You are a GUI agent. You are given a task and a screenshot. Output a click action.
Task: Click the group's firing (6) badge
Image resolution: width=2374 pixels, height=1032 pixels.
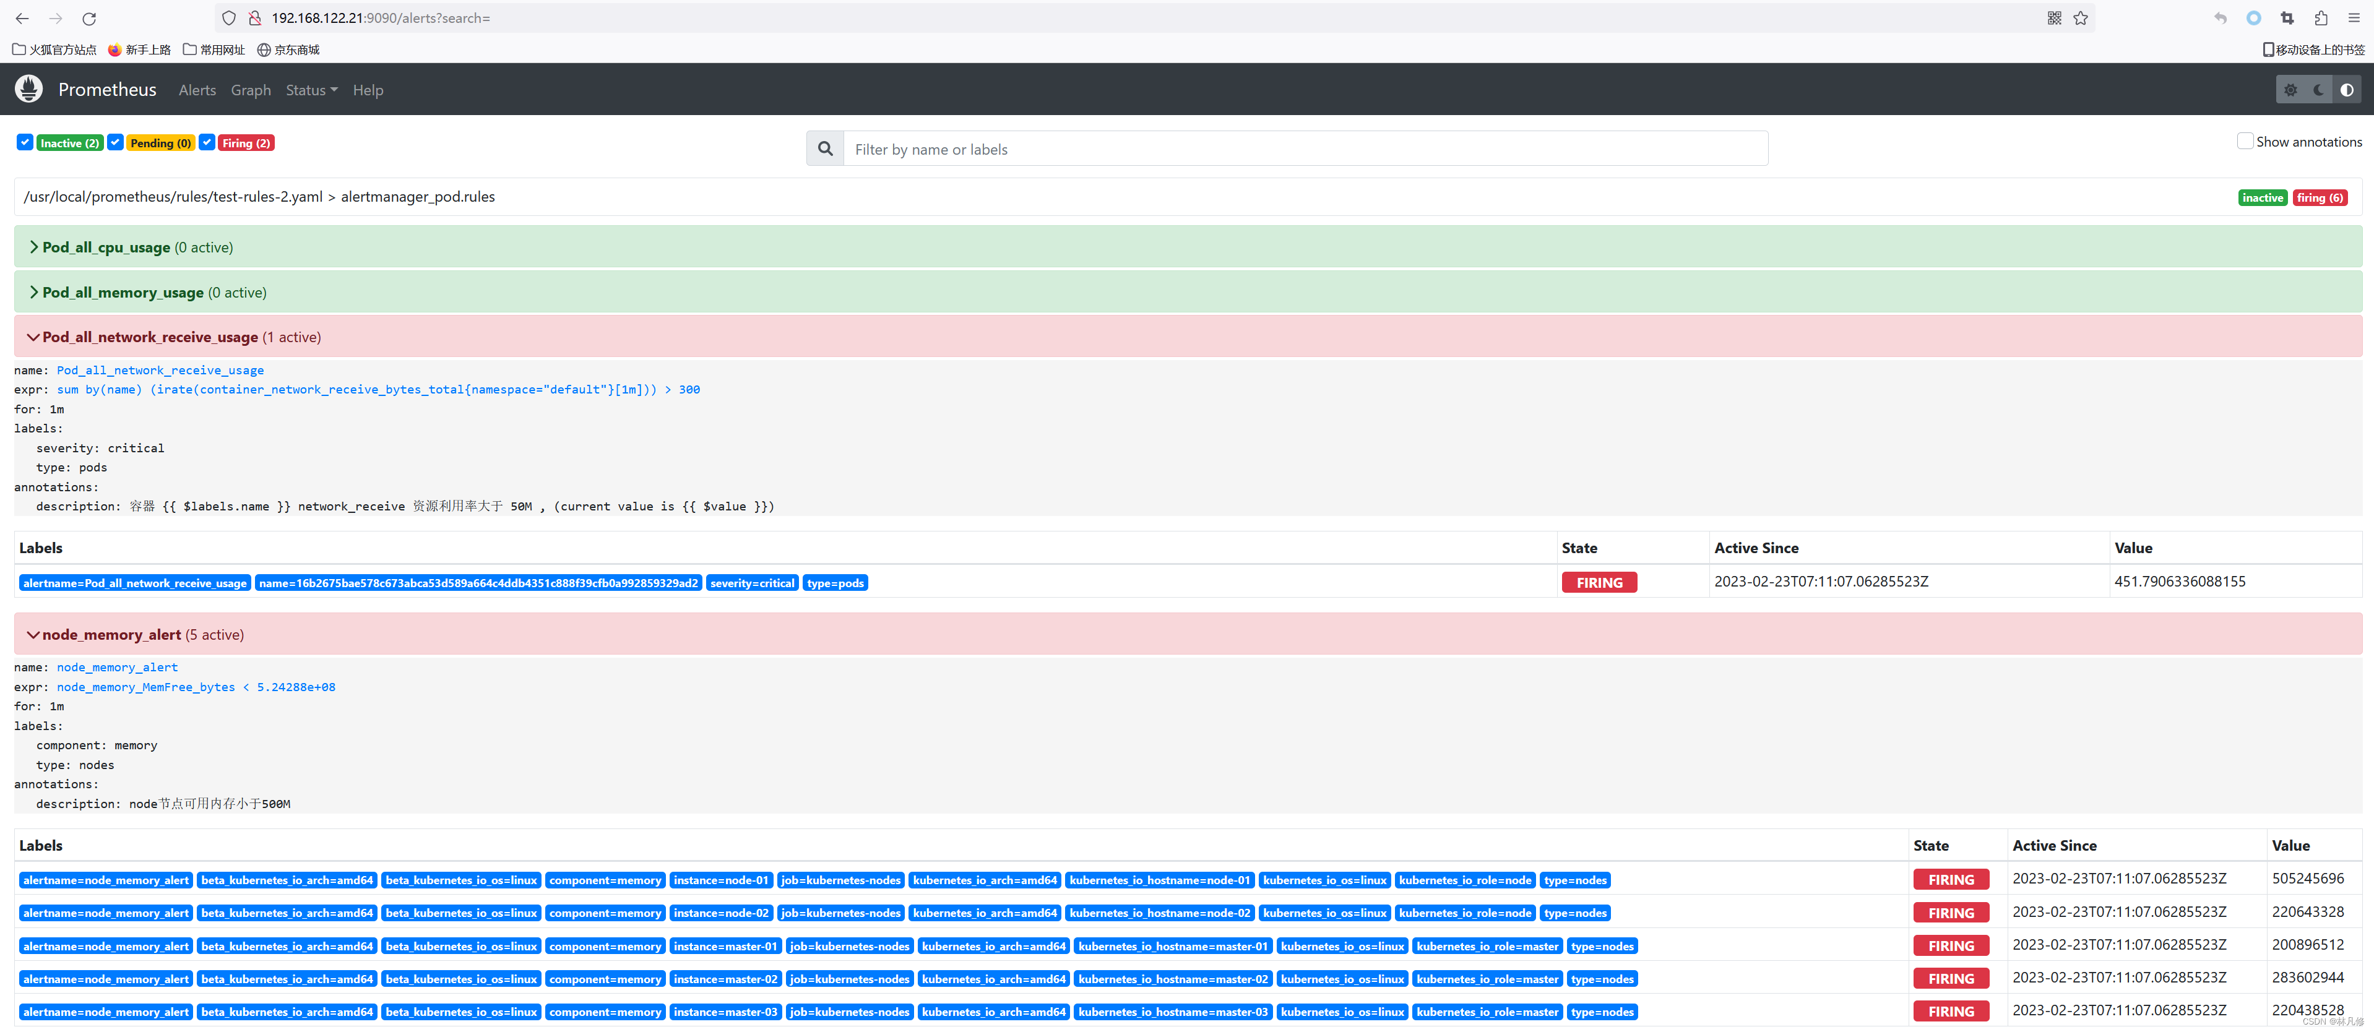click(x=2320, y=198)
